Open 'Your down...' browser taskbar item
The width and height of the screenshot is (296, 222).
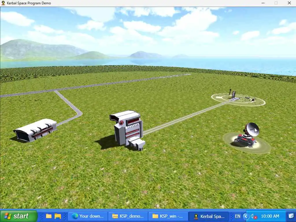point(88,216)
